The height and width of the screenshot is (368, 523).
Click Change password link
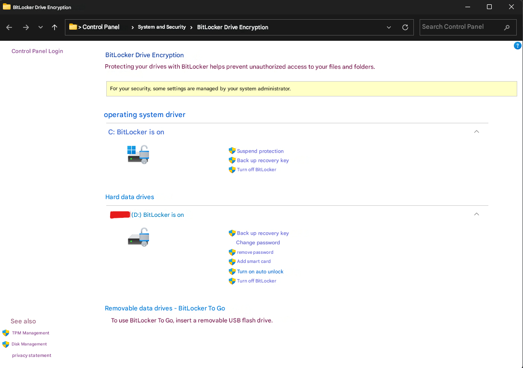[258, 242]
